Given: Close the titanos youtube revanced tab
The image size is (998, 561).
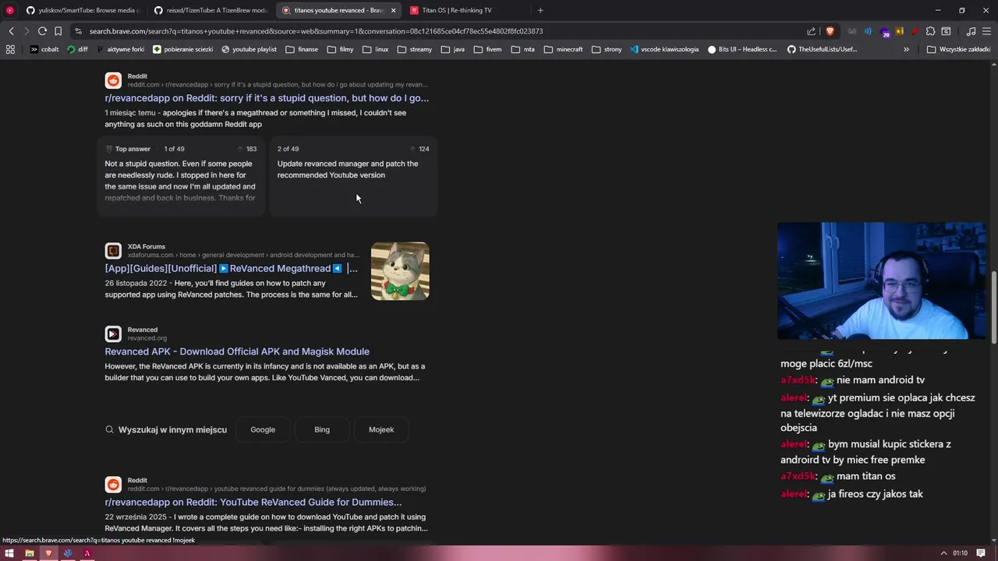Looking at the screenshot, I should pyautogui.click(x=393, y=10).
